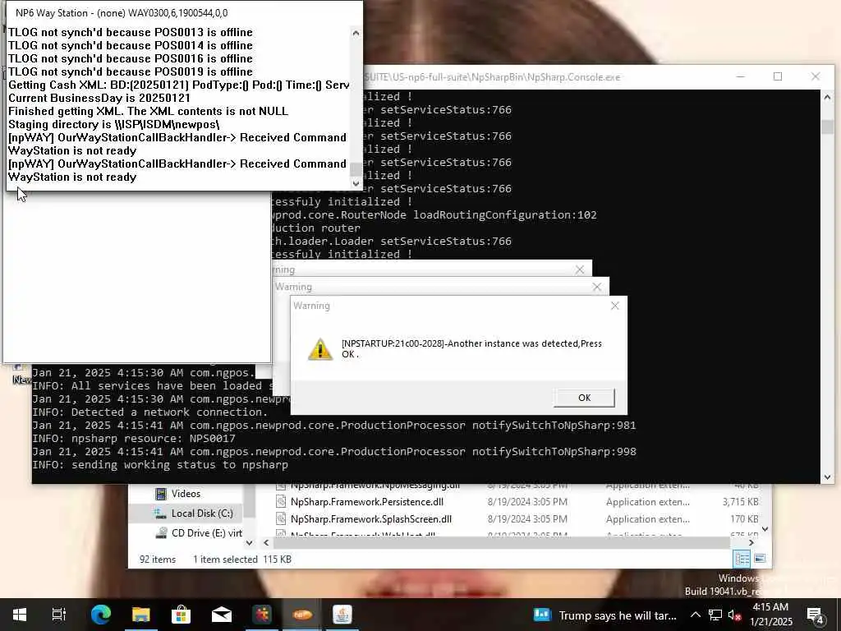Close the middle Warning dialog behind the front one

[x=597, y=287]
